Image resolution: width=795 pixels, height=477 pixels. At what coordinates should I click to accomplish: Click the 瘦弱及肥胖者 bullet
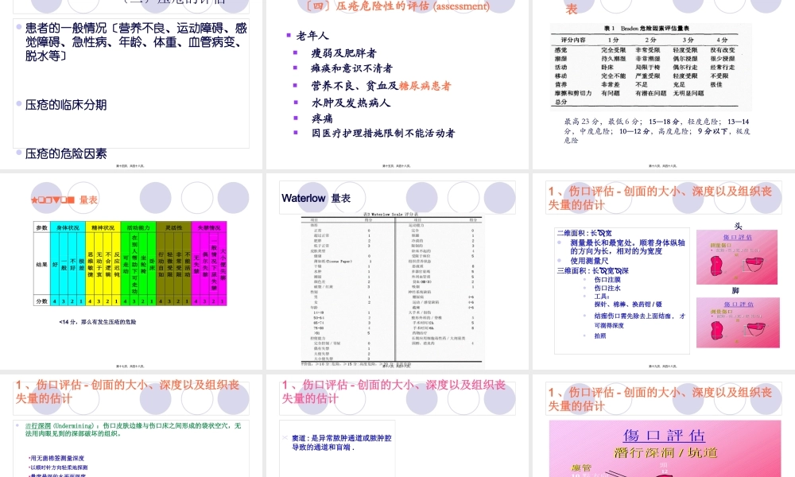point(343,53)
